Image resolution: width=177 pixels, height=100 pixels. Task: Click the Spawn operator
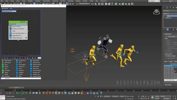(5, 72)
